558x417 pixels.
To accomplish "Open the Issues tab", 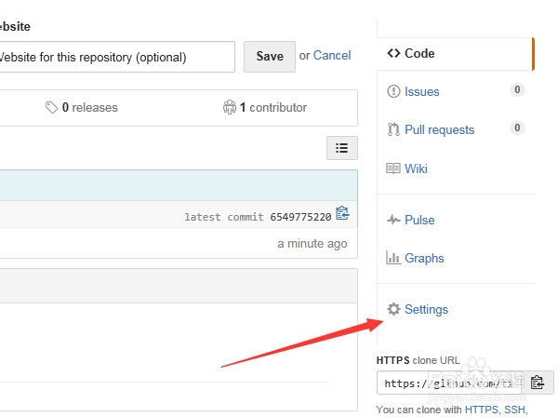I will pyautogui.click(x=421, y=91).
